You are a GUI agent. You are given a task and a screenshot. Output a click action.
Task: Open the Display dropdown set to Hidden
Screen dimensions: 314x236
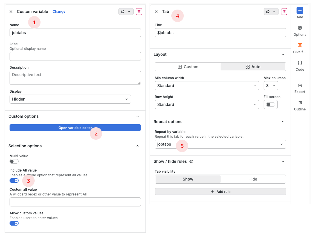coord(70,99)
